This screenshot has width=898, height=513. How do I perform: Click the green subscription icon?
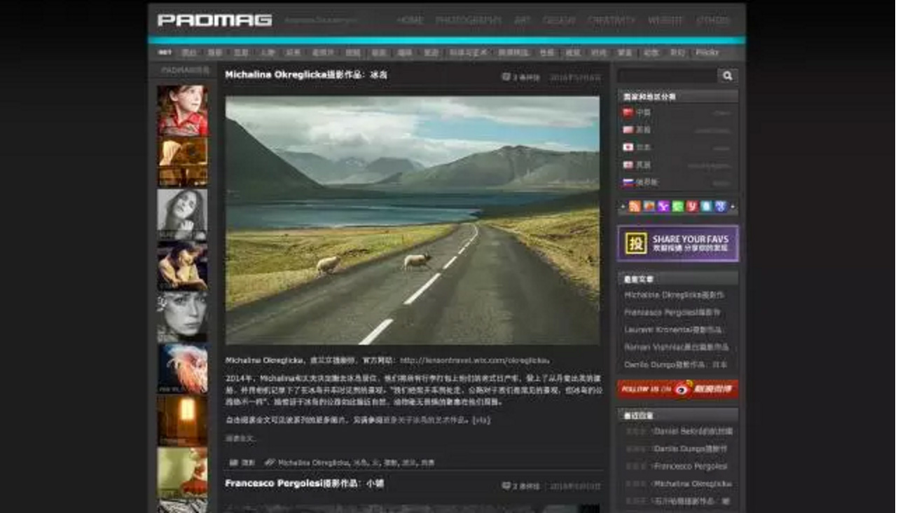coord(677,206)
